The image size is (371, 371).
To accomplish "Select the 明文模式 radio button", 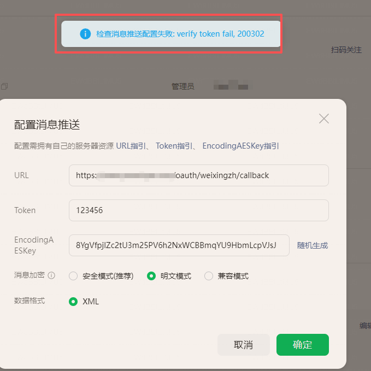I will click(x=151, y=276).
